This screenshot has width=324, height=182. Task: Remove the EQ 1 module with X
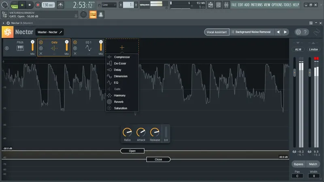coord(75,53)
